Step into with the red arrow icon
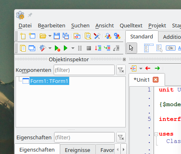 point(98,48)
